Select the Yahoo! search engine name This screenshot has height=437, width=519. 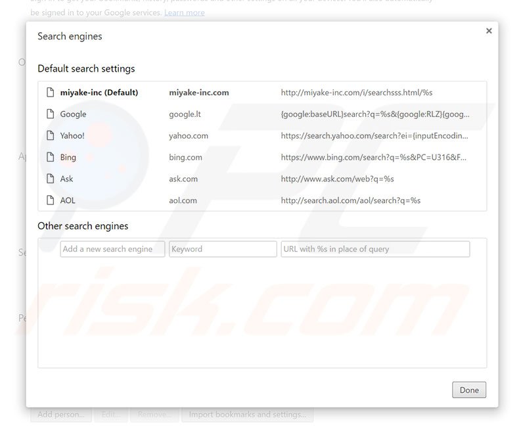pyautogui.click(x=72, y=136)
